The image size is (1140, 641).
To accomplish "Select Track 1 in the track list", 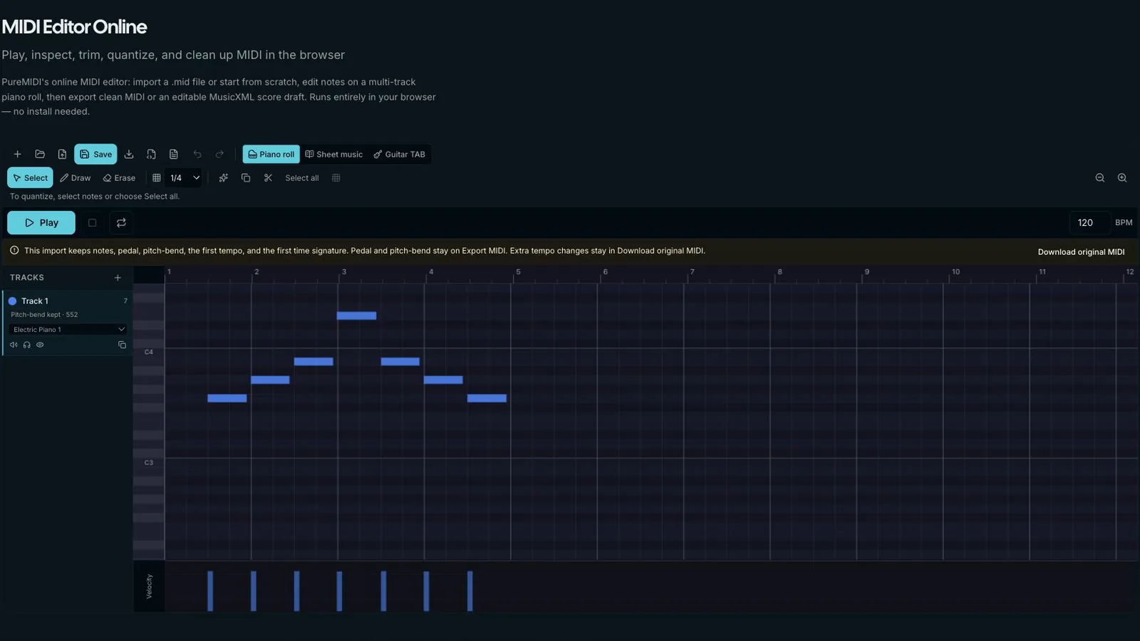I will click(x=68, y=323).
